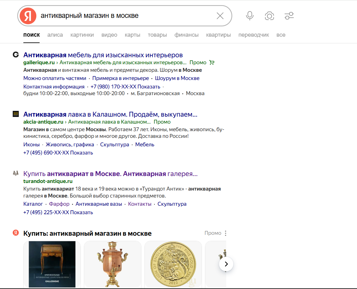Open the Мебель sitelink
The height and width of the screenshot is (289, 357).
tap(145, 144)
